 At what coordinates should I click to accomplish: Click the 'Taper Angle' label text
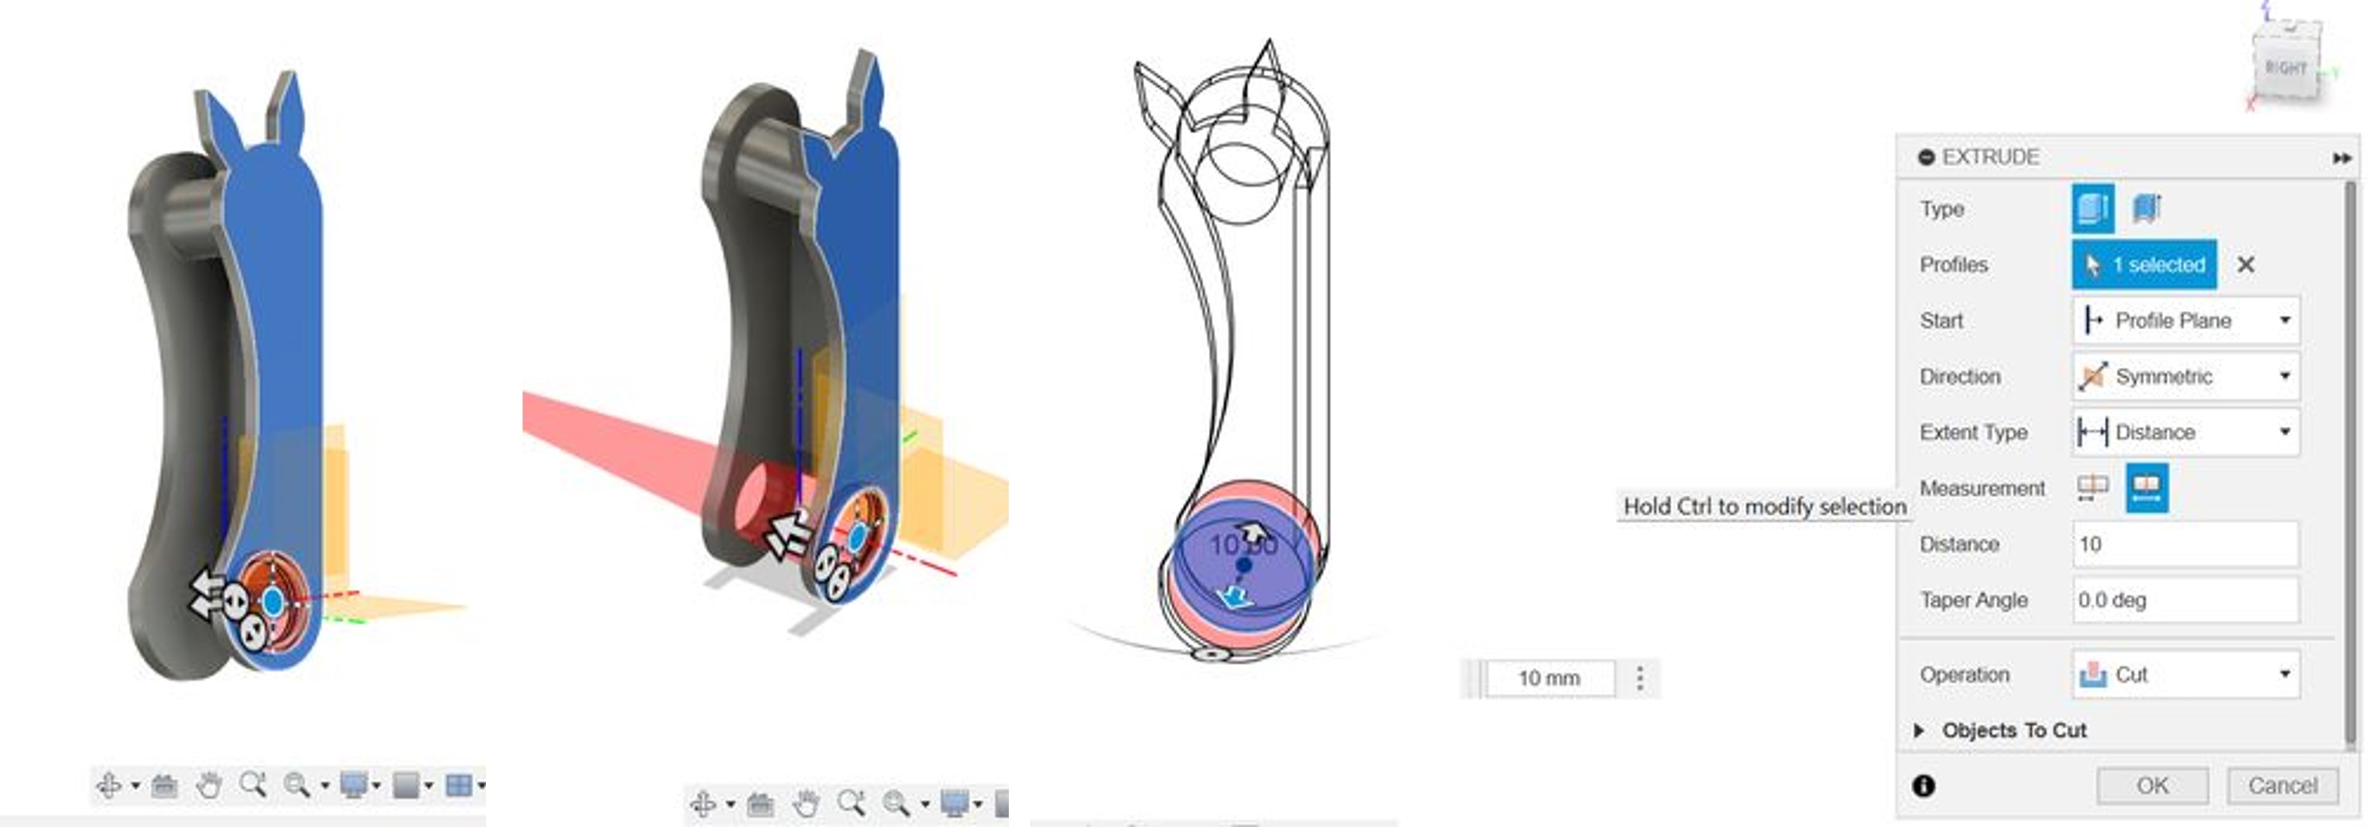coord(1973,600)
